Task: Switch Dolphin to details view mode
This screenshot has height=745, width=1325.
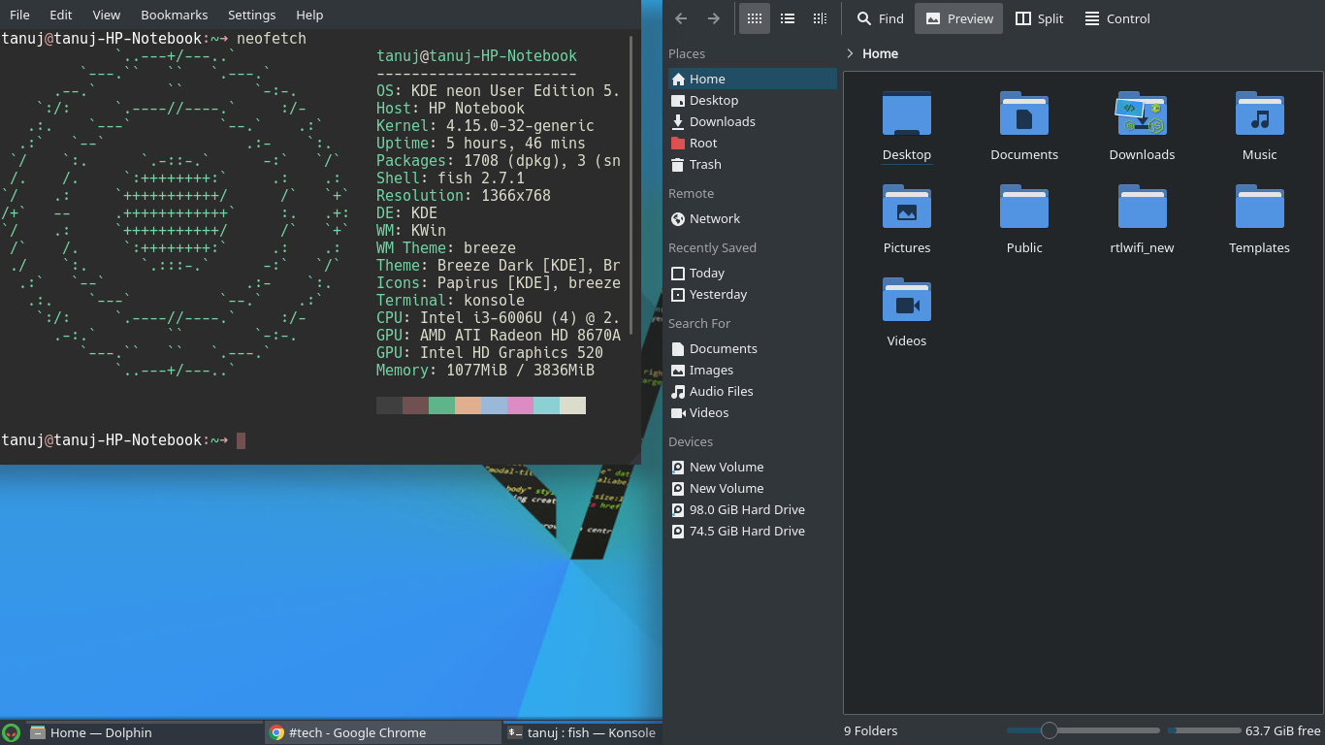Action: pyautogui.click(x=820, y=18)
